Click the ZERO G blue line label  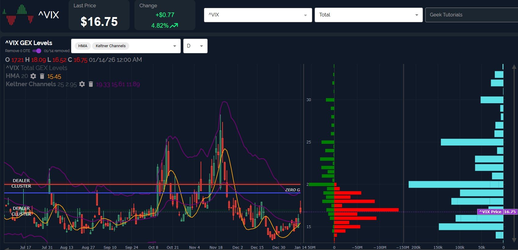292,190
